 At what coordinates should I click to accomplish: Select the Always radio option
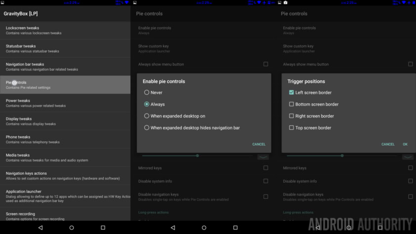146,104
